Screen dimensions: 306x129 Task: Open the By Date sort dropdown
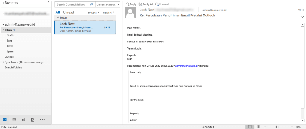coord(93,13)
